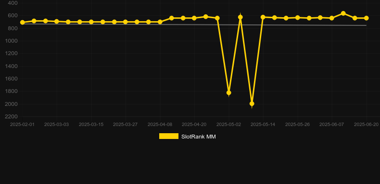
Task: Select the data point near 1800 at 2025-05-02
Action: (x=229, y=93)
